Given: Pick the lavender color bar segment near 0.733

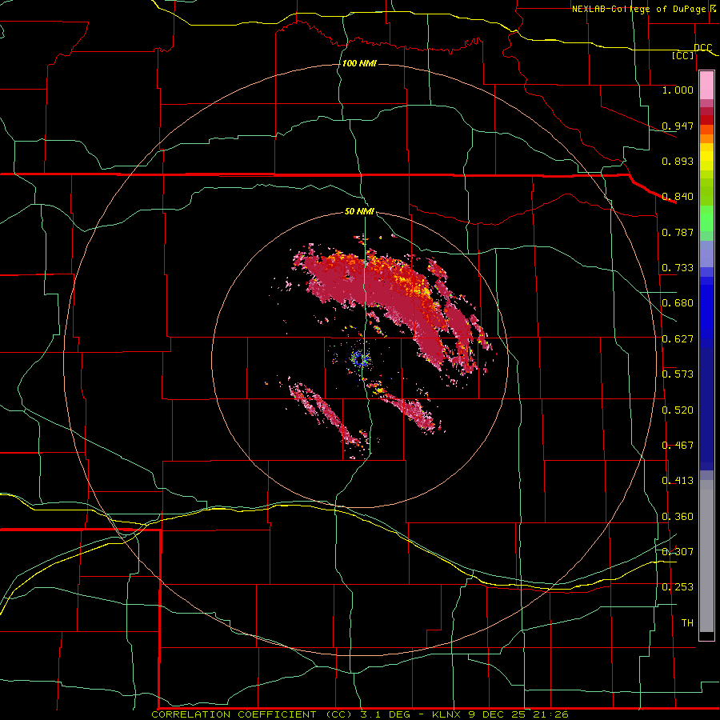Looking at the screenshot, I should pyautogui.click(x=706, y=254).
